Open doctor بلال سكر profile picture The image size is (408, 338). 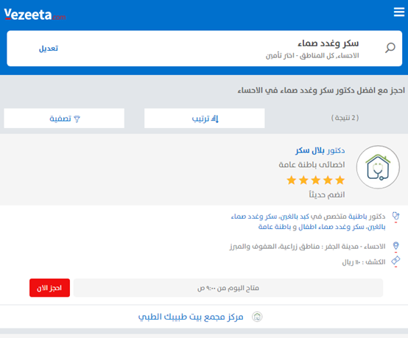click(x=378, y=167)
